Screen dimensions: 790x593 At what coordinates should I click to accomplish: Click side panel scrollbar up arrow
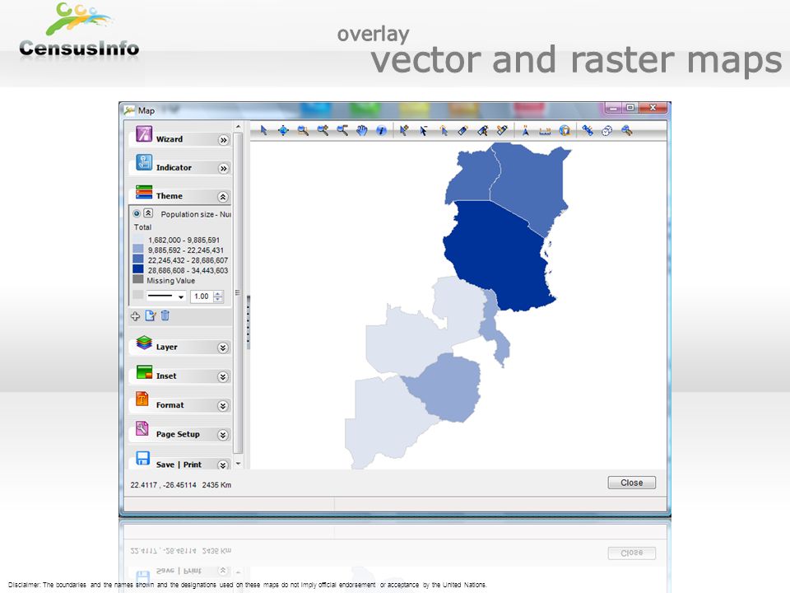[x=239, y=126]
